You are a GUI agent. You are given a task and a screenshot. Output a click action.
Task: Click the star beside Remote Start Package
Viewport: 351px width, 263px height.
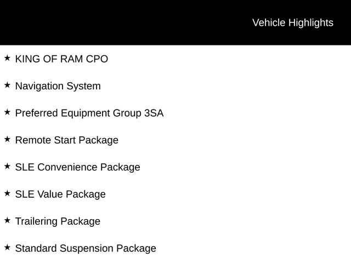(7, 139)
